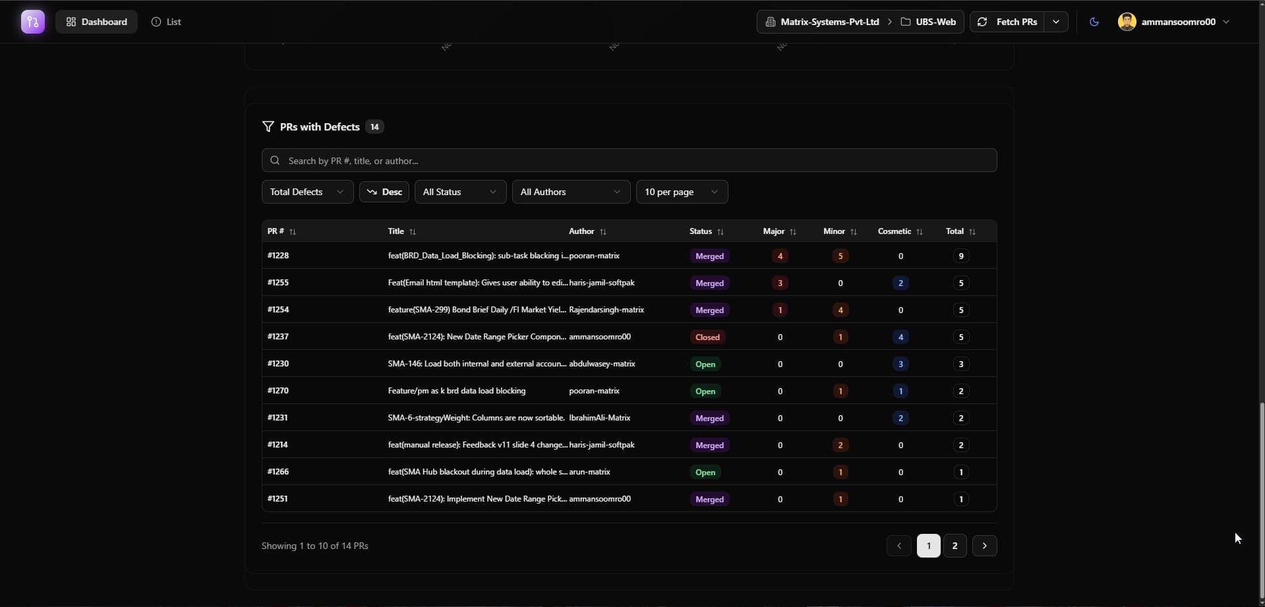Click the Fetch PRs button
Image resolution: width=1265 pixels, height=607 pixels.
1007,22
